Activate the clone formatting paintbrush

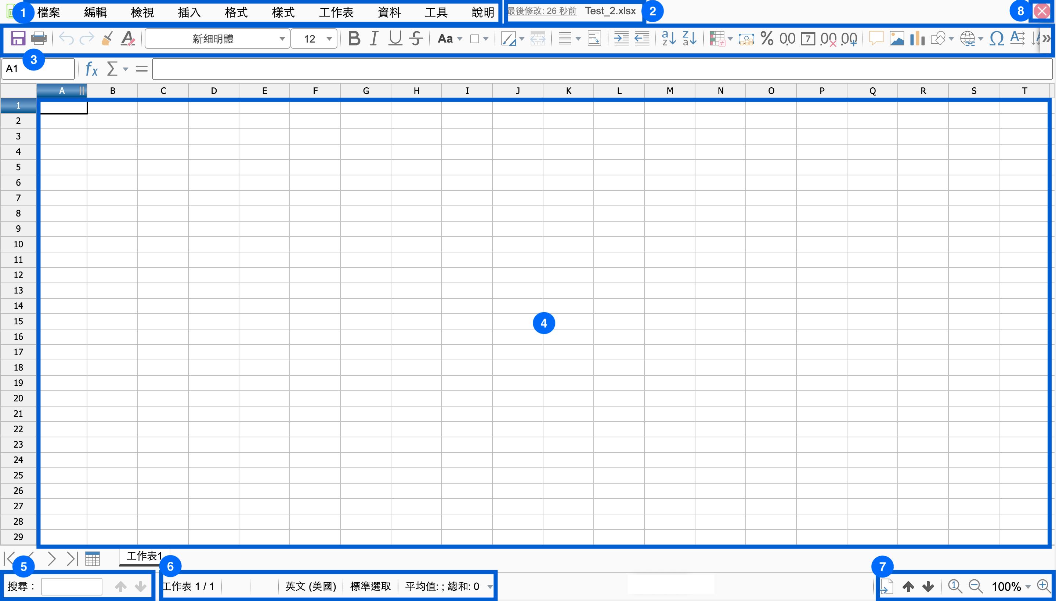pyautogui.click(x=107, y=39)
